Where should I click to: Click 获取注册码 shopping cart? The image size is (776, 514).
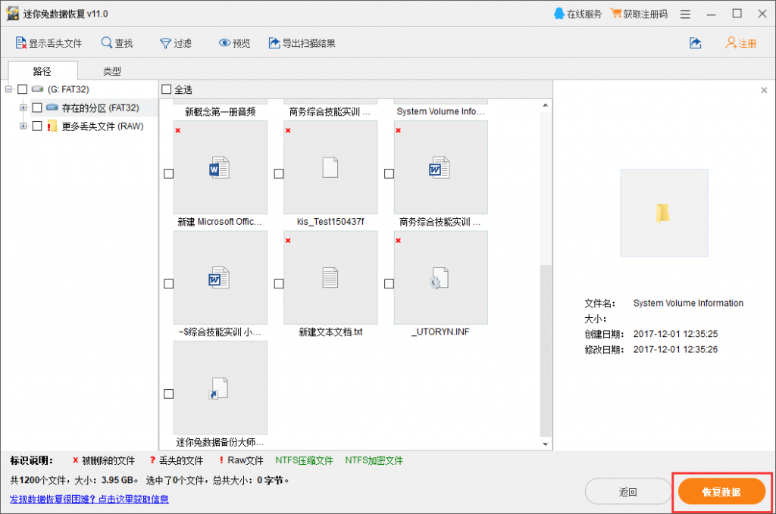pyautogui.click(x=615, y=14)
